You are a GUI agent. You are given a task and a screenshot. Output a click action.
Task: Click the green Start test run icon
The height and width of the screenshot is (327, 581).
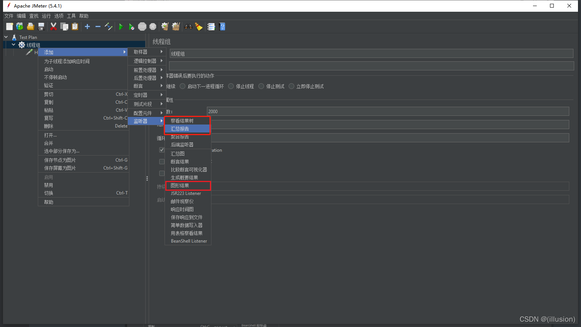tap(121, 26)
